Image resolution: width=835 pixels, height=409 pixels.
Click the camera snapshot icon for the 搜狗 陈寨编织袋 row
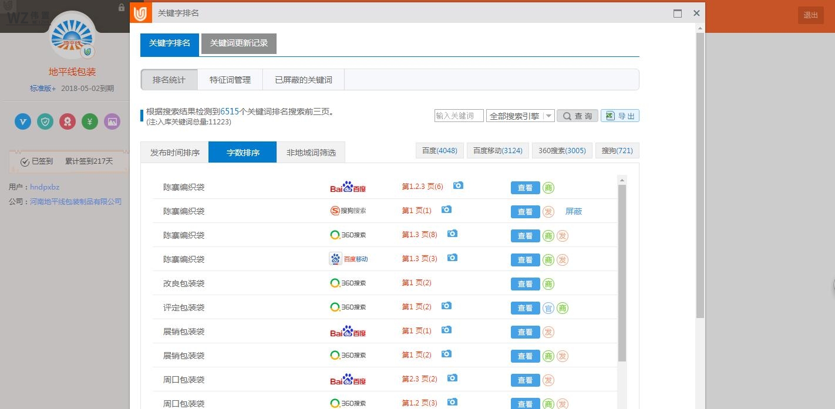pos(446,209)
